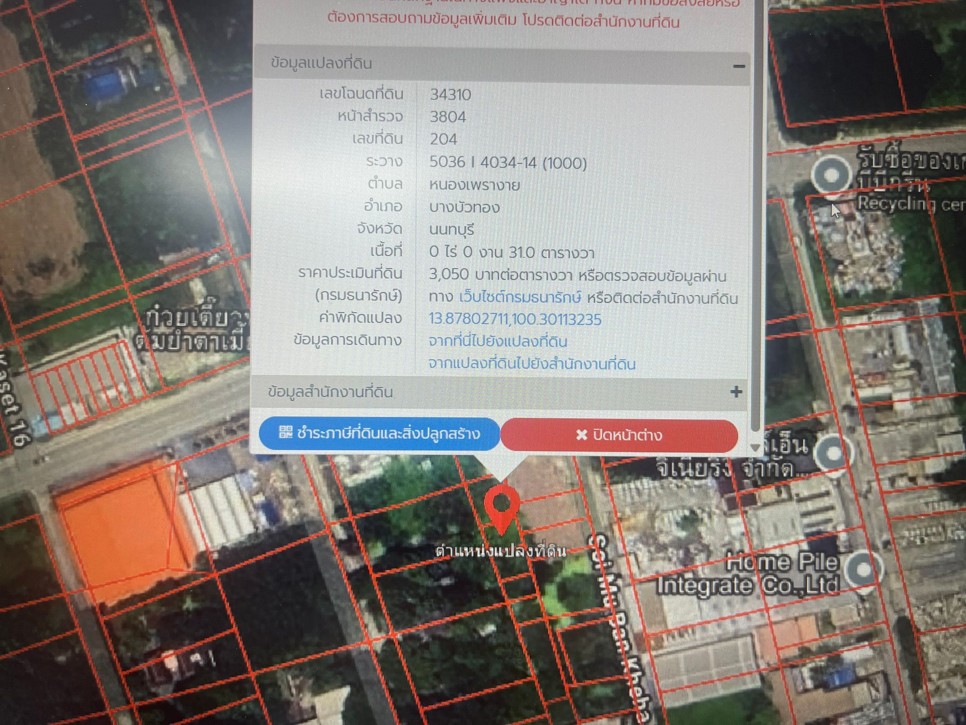
Task: Expand the ข้อมูลสำนักงานที่ดิน section
Action: [736, 392]
